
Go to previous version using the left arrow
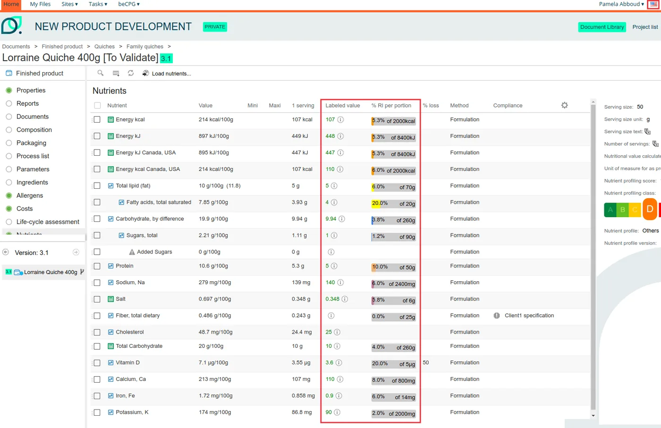(6, 252)
